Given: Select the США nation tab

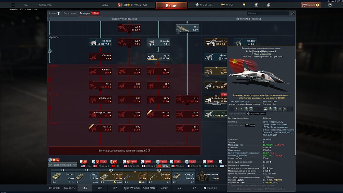Looking at the screenshot, I should tap(86, 166).
